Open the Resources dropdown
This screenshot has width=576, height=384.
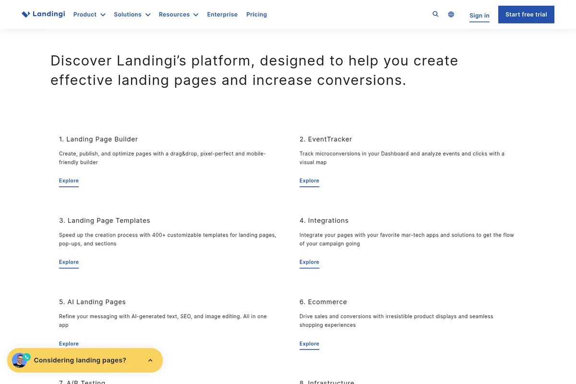tap(179, 14)
